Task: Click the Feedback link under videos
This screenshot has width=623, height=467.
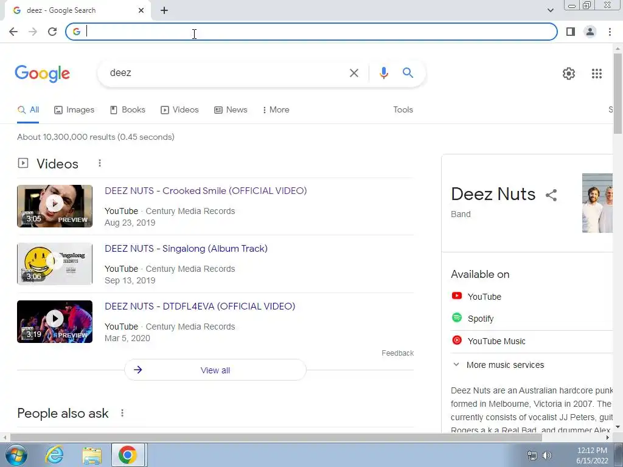Action: [x=397, y=353]
